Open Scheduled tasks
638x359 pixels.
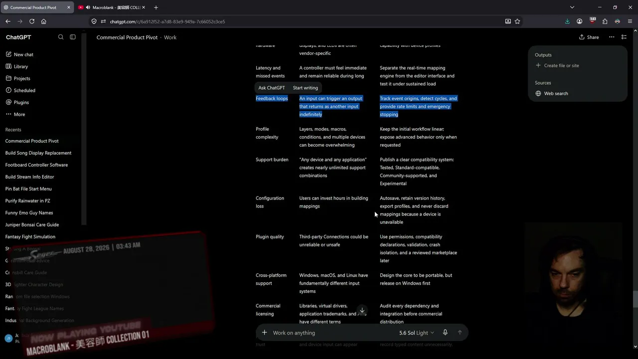pyautogui.click(x=24, y=90)
